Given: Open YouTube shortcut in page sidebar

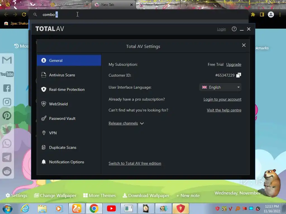Looking at the screenshot, I should point(7,74).
